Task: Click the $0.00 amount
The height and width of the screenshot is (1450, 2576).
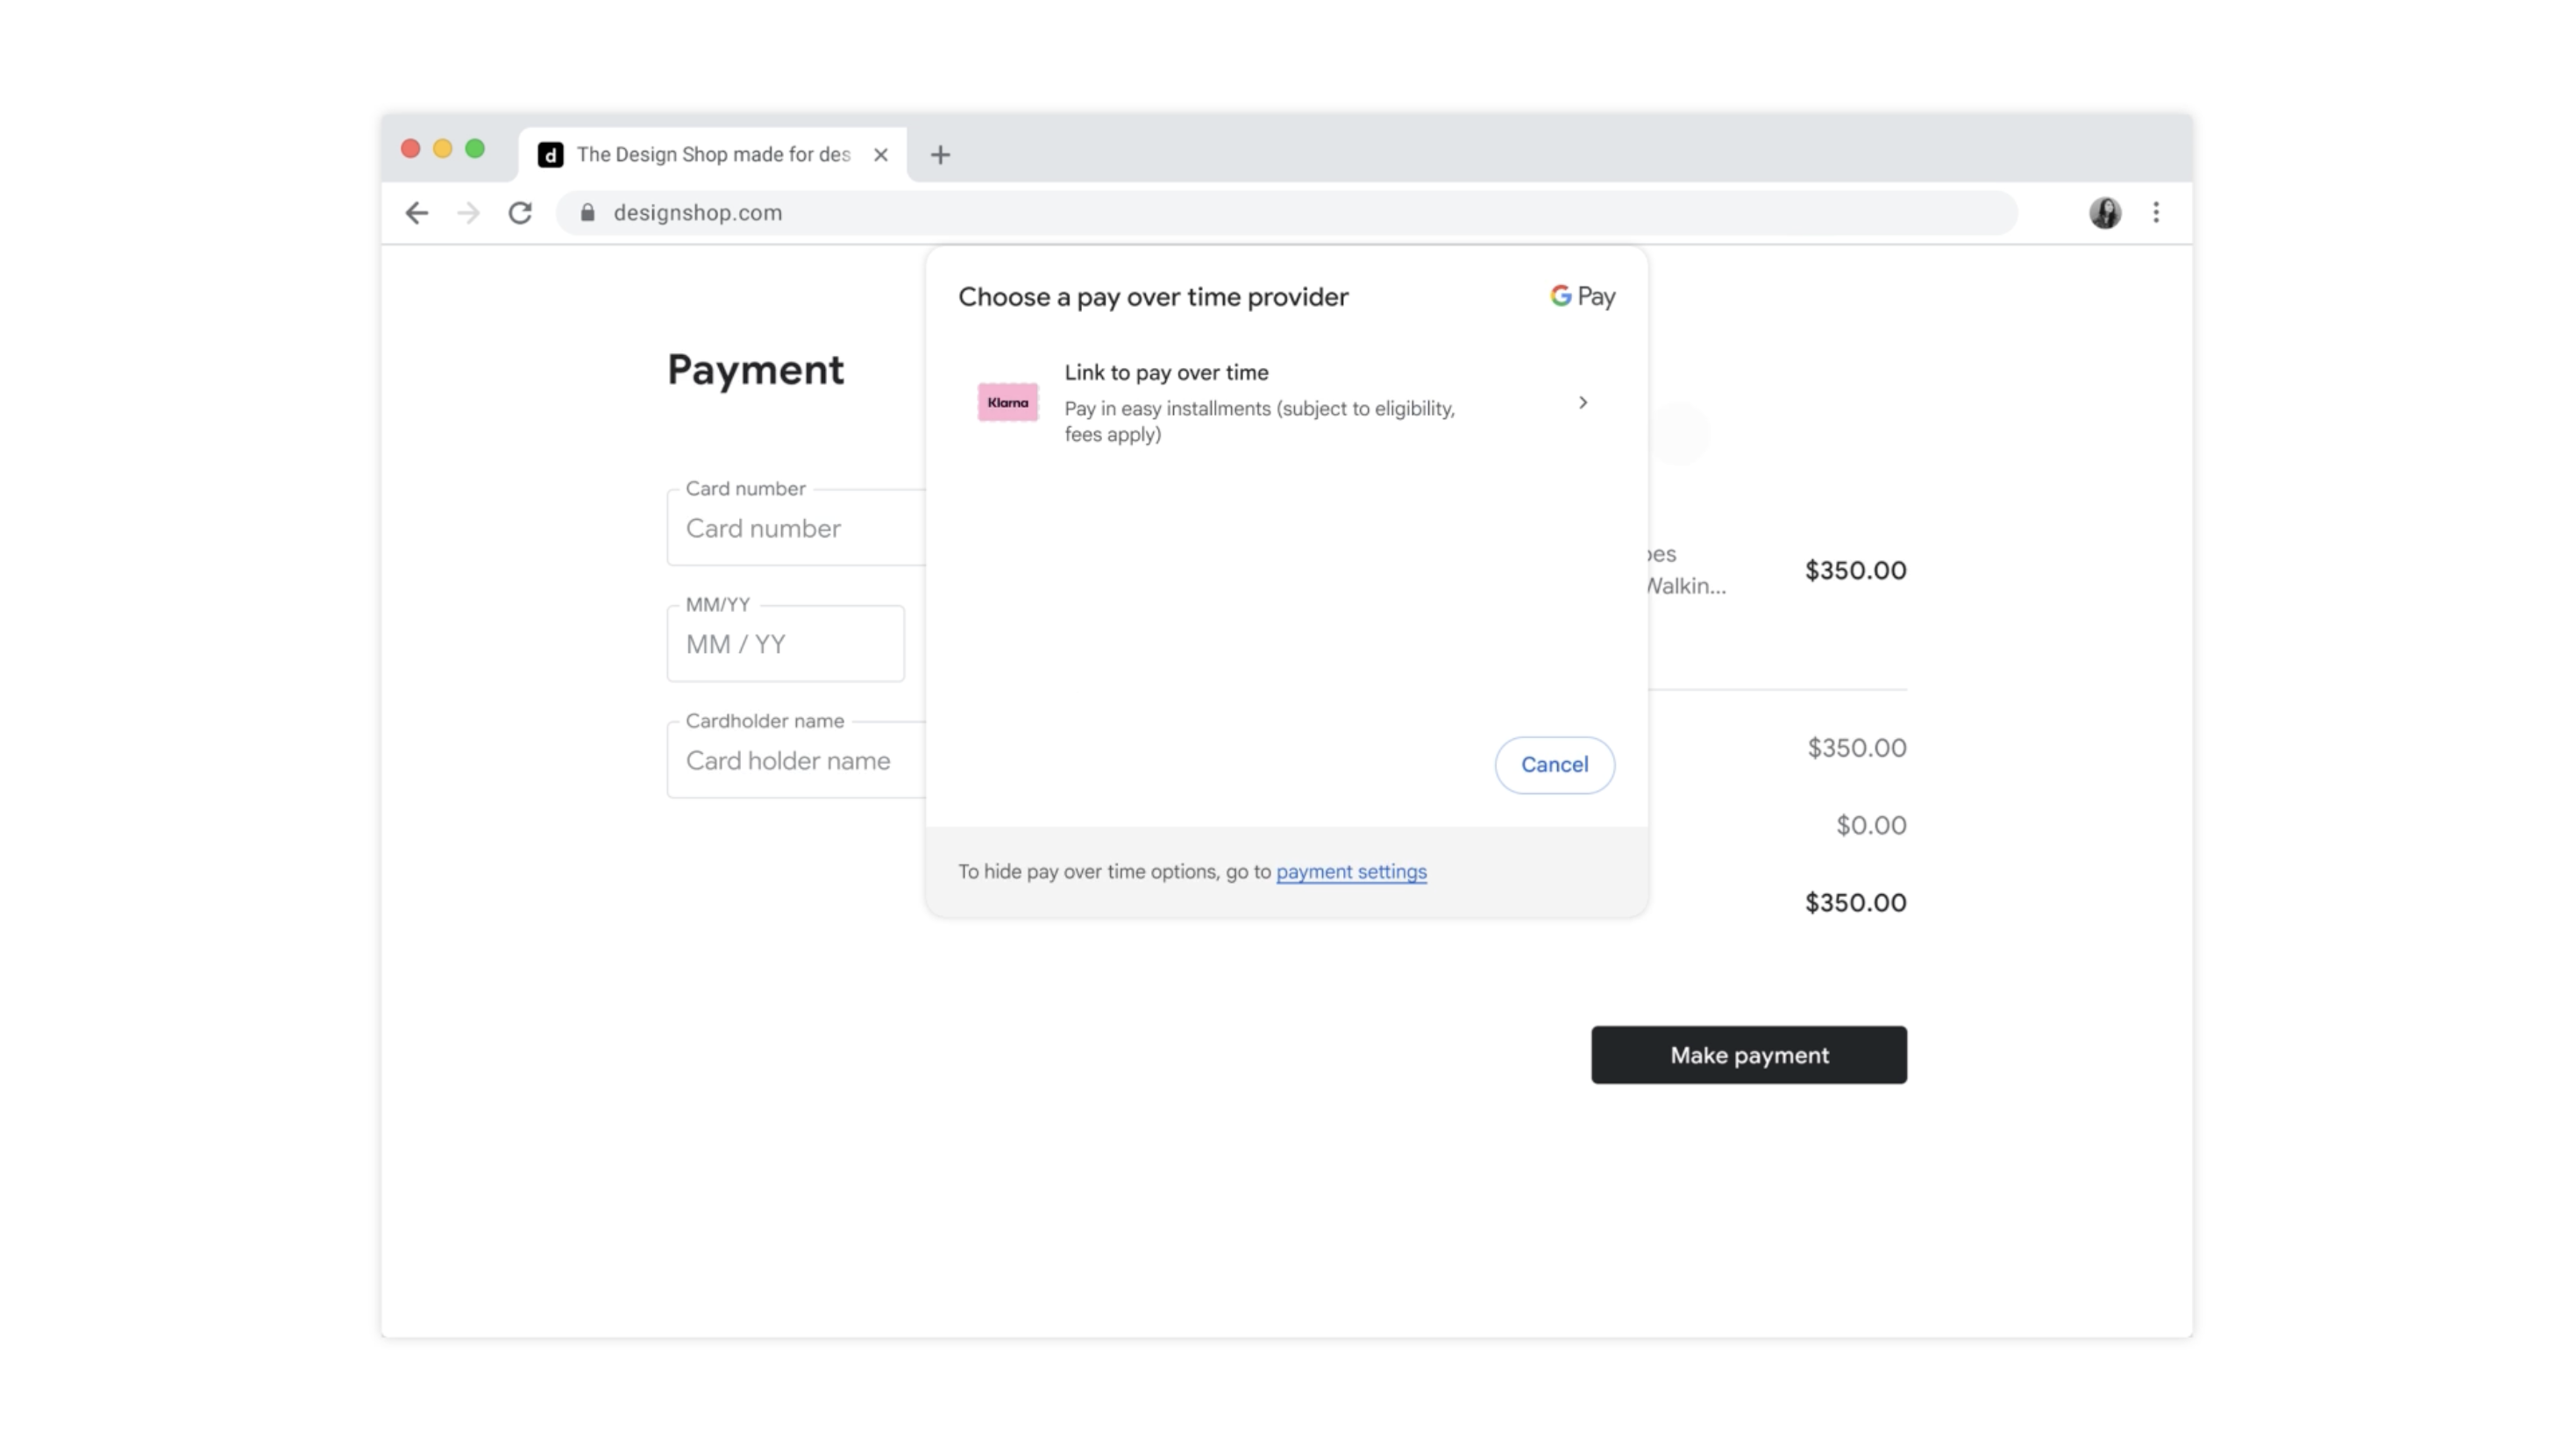Action: coord(1871,825)
